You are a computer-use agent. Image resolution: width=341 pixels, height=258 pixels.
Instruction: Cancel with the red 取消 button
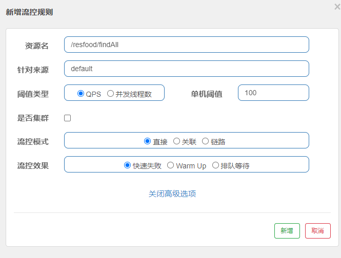[x=317, y=231]
